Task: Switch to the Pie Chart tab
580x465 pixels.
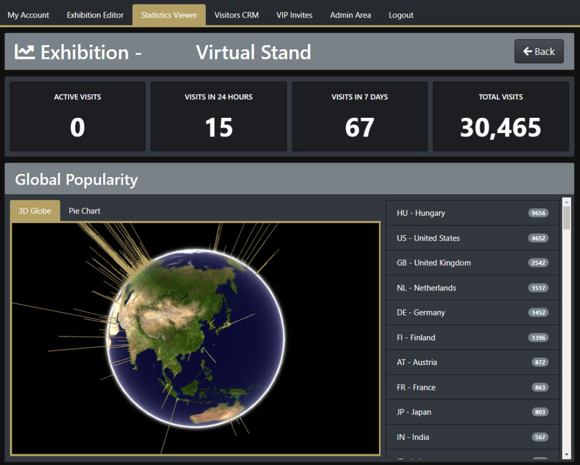Action: coord(84,211)
